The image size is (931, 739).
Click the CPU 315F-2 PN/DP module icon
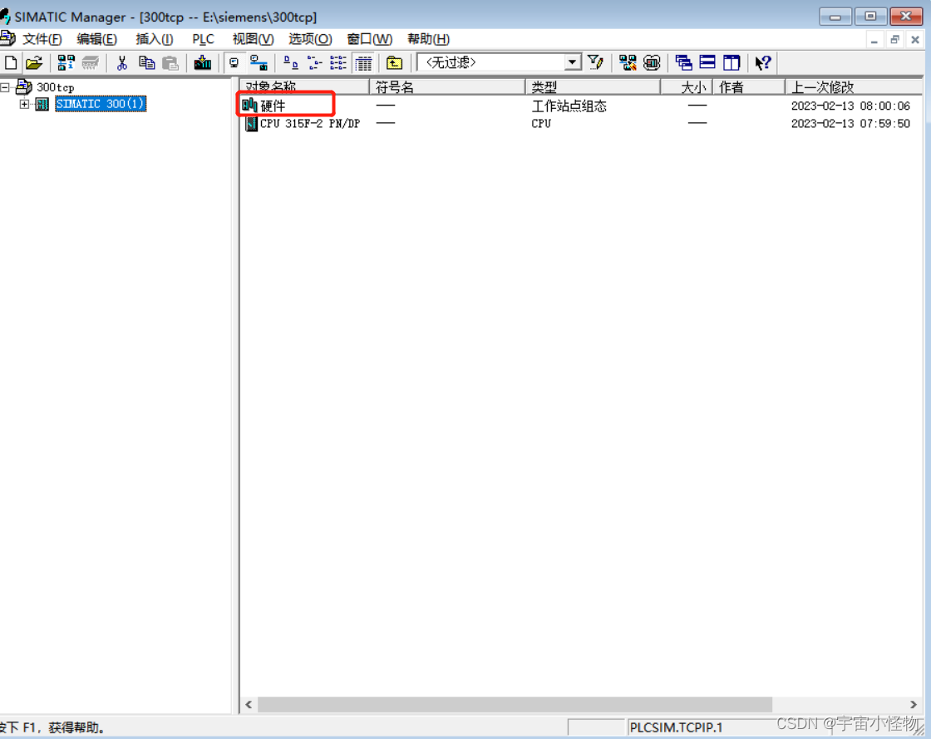[x=251, y=124]
